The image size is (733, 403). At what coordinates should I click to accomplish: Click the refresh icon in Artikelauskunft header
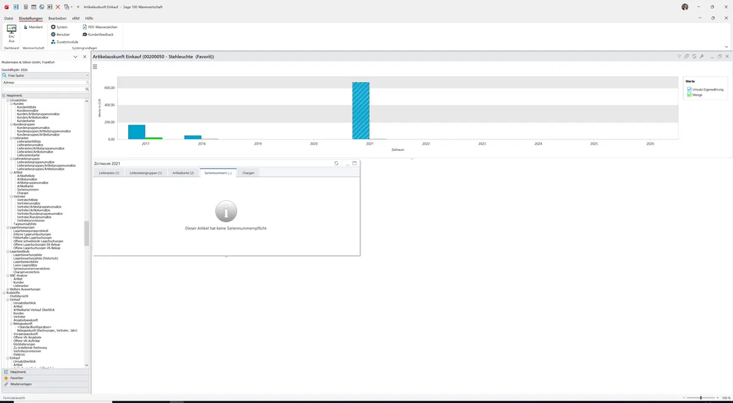695,56
